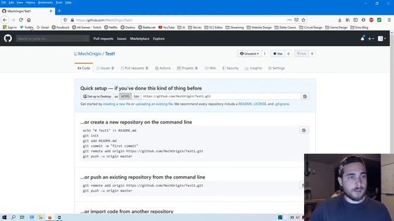The height and width of the screenshot is (221, 394).
Task: Open the page actions three-dot menu
Action: click(289, 20)
